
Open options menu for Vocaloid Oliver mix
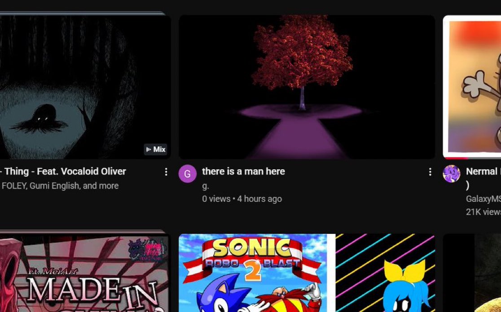point(166,171)
